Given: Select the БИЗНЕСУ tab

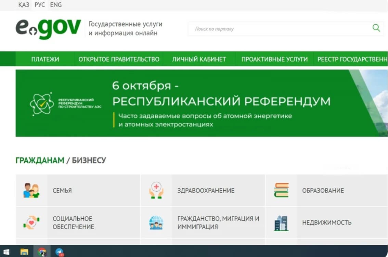Looking at the screenshot, I should coord(89,160).
